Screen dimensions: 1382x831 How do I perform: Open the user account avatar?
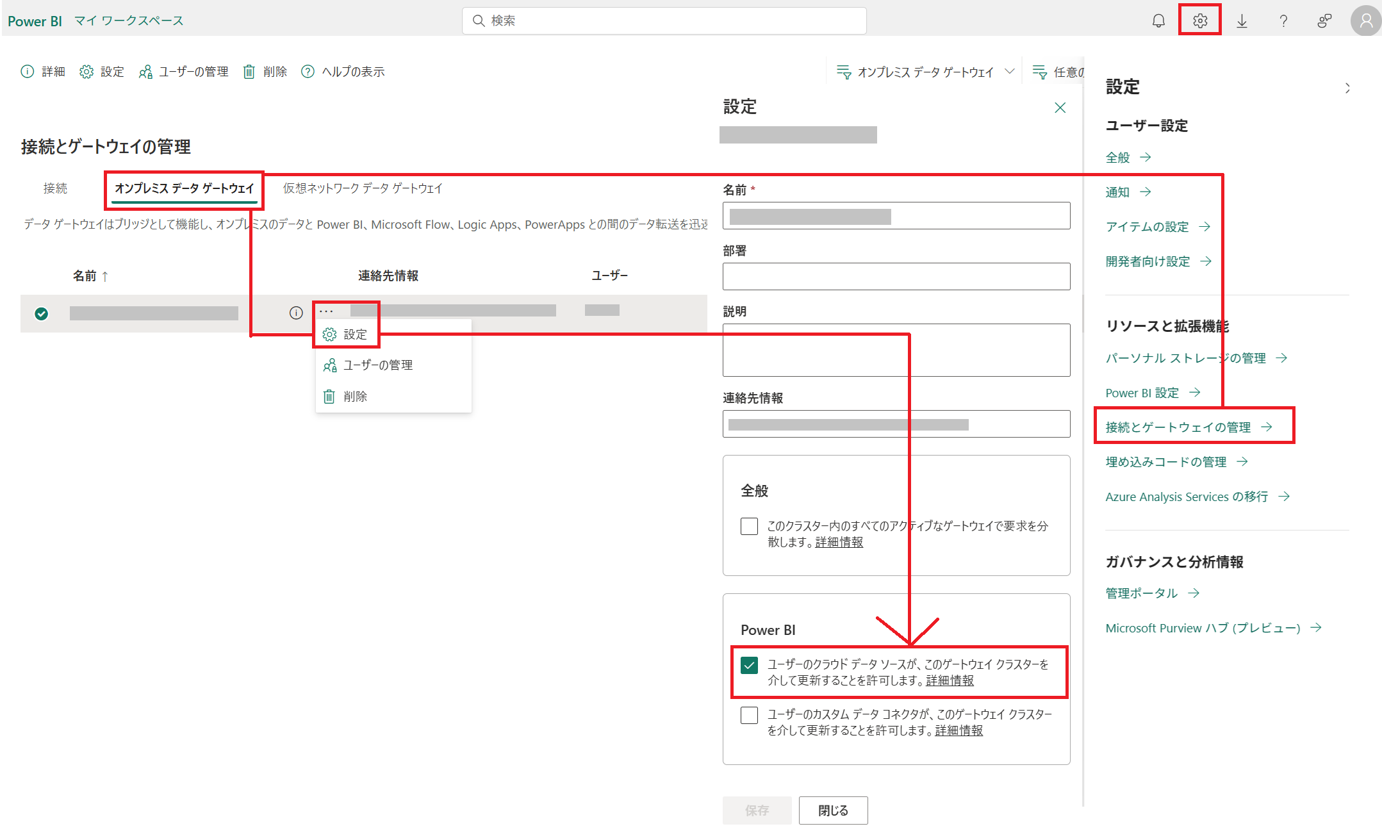coord(1366,21)
